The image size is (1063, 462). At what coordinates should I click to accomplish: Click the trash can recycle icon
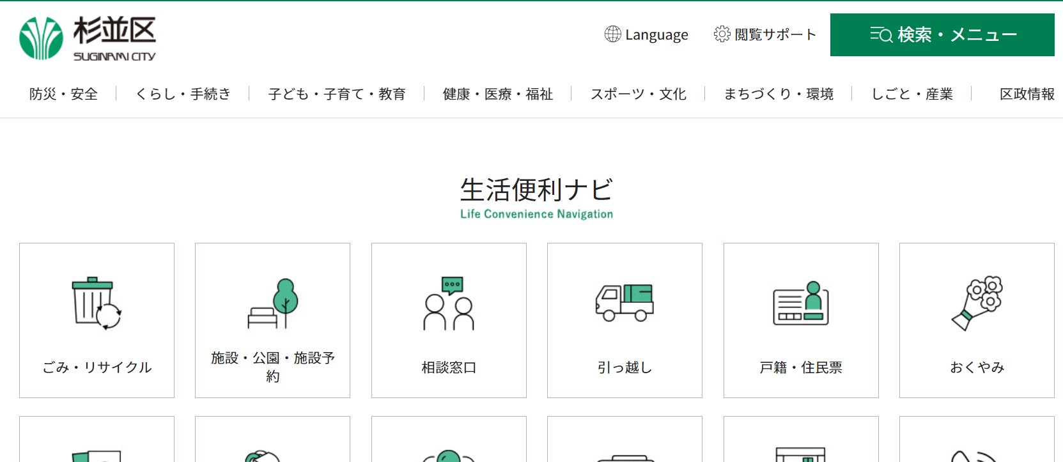pos(97,304)
